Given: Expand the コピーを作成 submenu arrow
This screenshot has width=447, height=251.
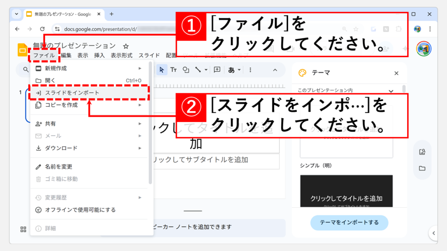Looking at the screenshot, I should pos(140,105).
